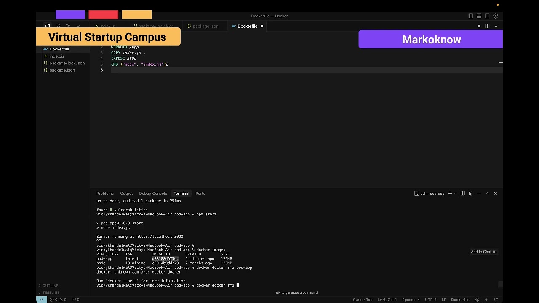
Task: Open the terminal panel more actions menu
Action: click(x=479, y=194)
